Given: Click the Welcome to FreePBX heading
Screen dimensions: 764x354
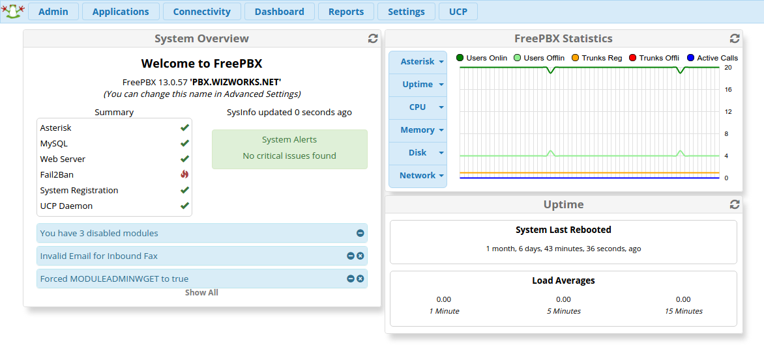Looking at the screenshot, I should tap(201, 64).
